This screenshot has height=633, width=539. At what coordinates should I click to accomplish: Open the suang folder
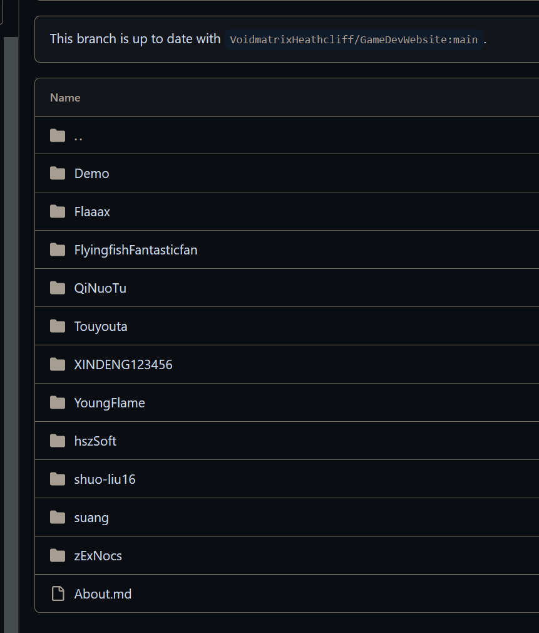coord(91,518)
